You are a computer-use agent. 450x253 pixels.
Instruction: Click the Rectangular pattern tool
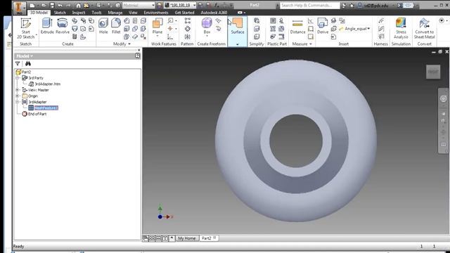pos(188,20)
